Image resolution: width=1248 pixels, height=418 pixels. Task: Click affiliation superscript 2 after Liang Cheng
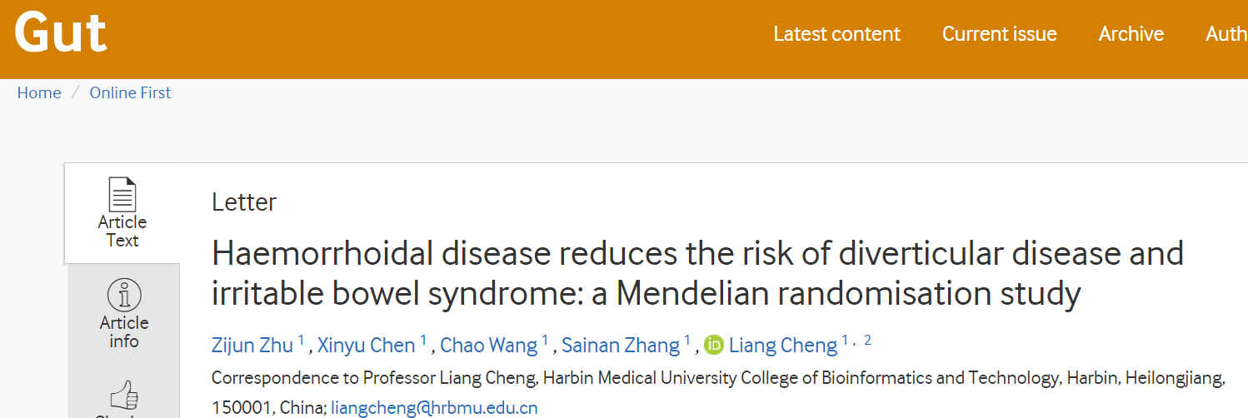pos(867,340)
